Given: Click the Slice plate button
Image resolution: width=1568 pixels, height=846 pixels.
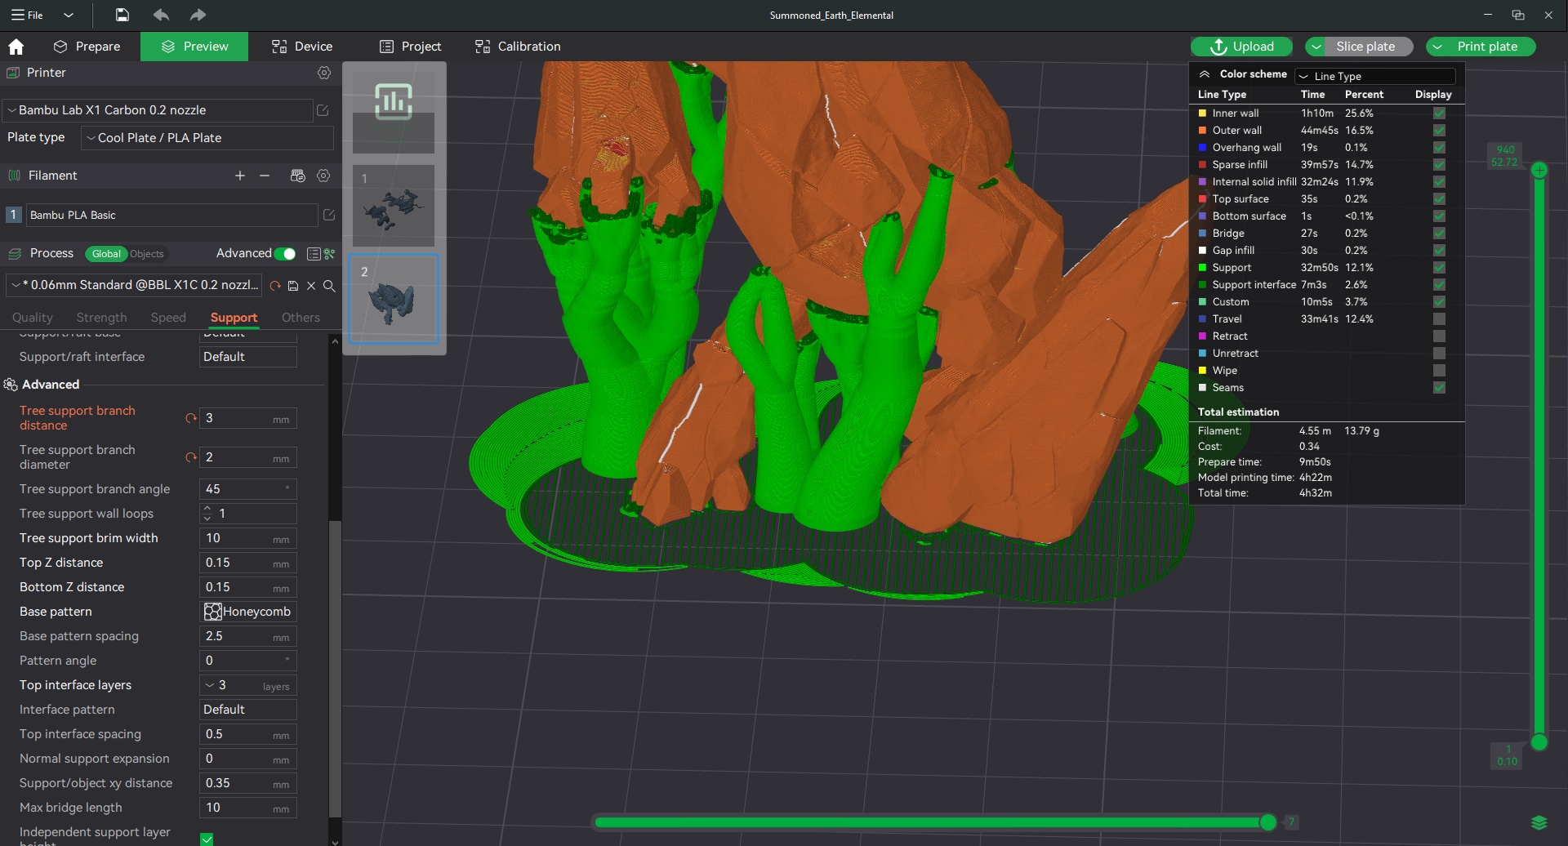Looking at the screenshot, I should point(1365,47).
